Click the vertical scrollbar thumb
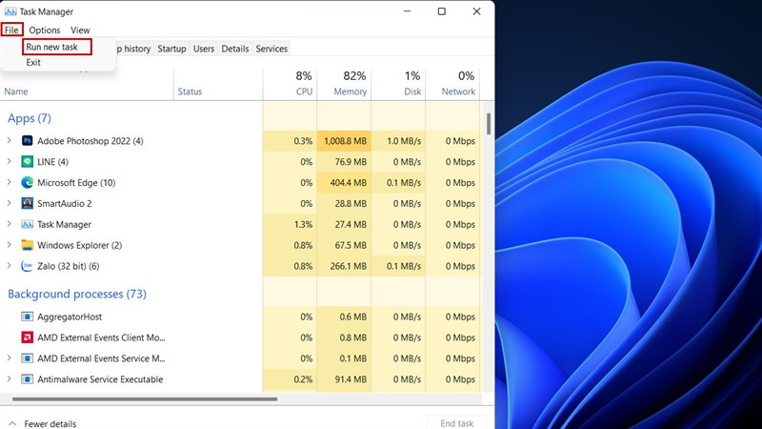 pyautogui.click(x=489, y=124)
